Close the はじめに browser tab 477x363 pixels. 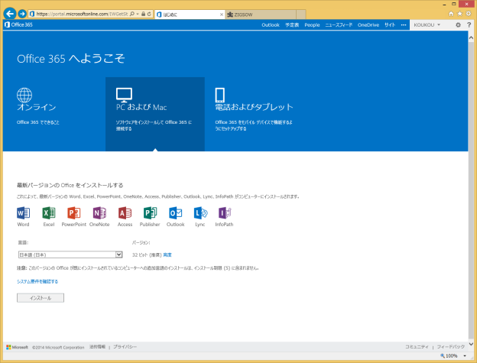tap(222, 15)
